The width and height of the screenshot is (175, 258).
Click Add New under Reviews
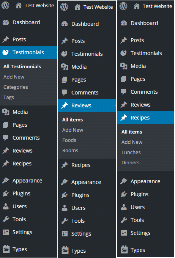pos(73,130)
